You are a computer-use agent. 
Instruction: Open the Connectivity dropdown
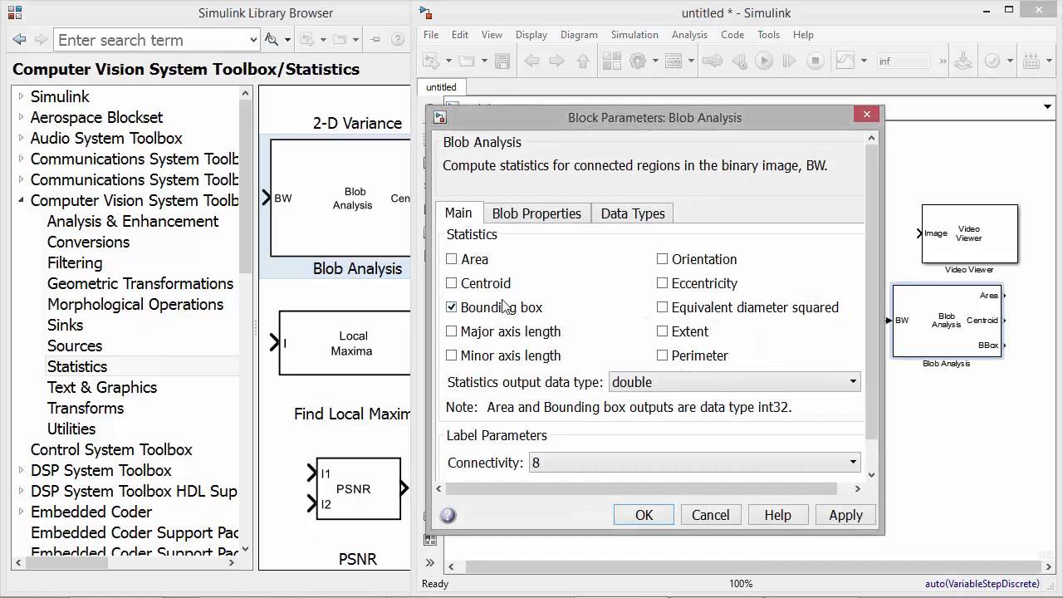(x=694, y=463)
